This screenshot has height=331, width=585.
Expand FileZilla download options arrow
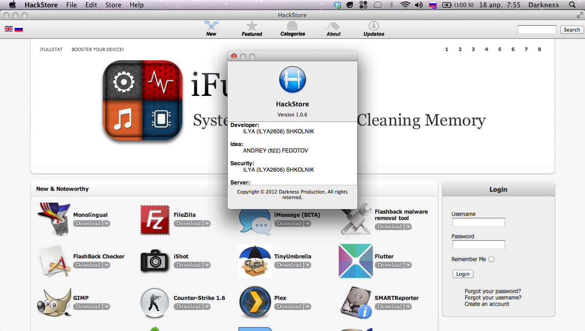pyautogui.click(x=207, y=224)
